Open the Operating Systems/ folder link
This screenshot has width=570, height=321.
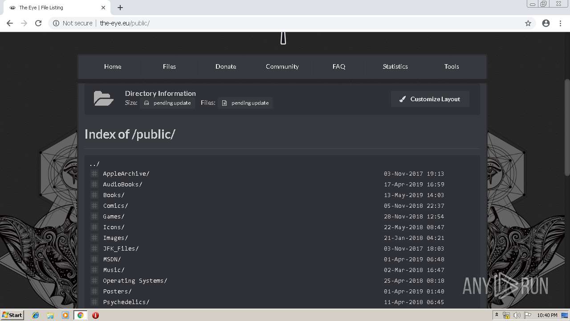pos(135,280)
